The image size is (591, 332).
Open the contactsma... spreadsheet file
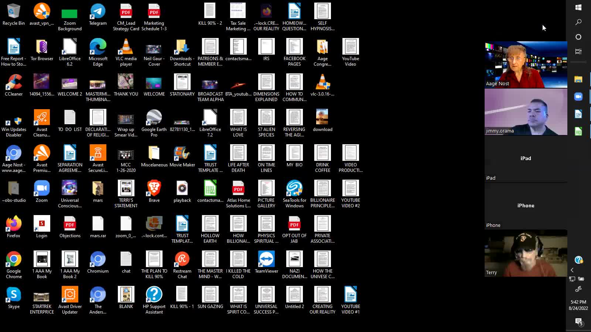coord(210,192)
